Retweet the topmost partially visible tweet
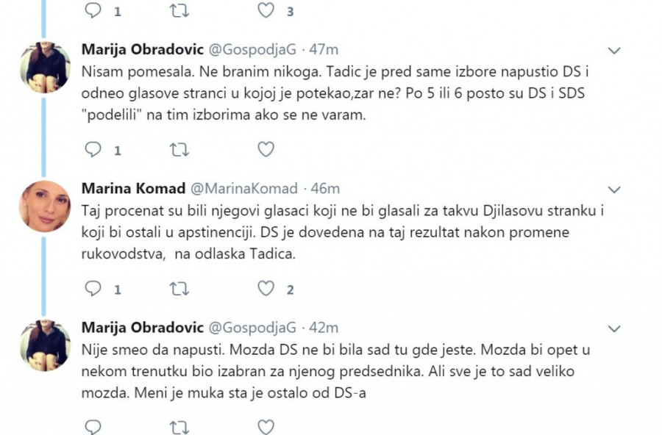Image resolution: width=662 pixels, height=435 pixels. 179,11
